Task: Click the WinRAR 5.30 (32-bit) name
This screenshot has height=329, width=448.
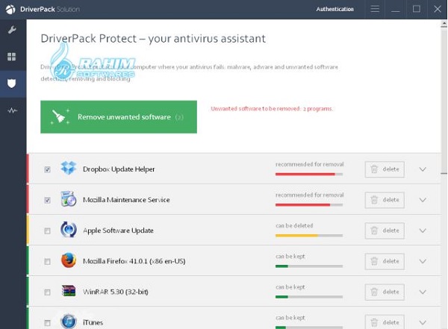Action: pos(116,292)
